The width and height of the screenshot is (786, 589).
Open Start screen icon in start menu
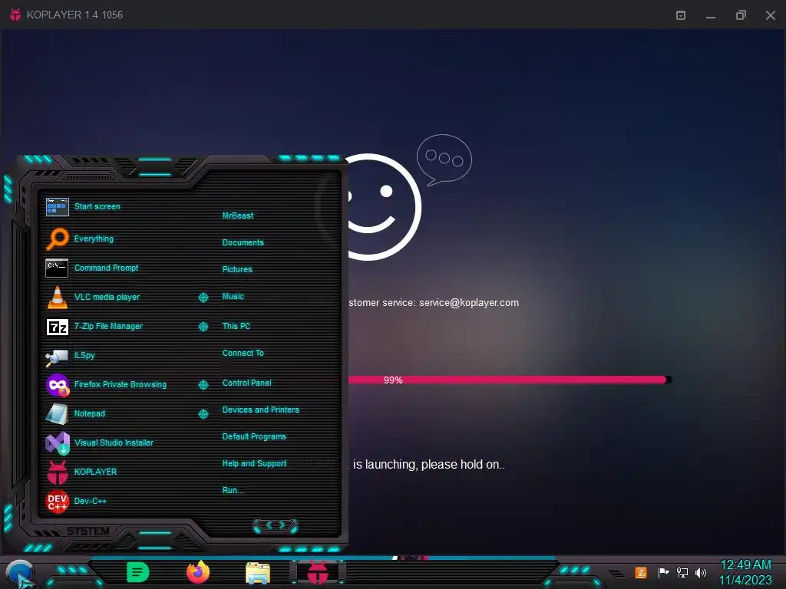pos(57,206)
